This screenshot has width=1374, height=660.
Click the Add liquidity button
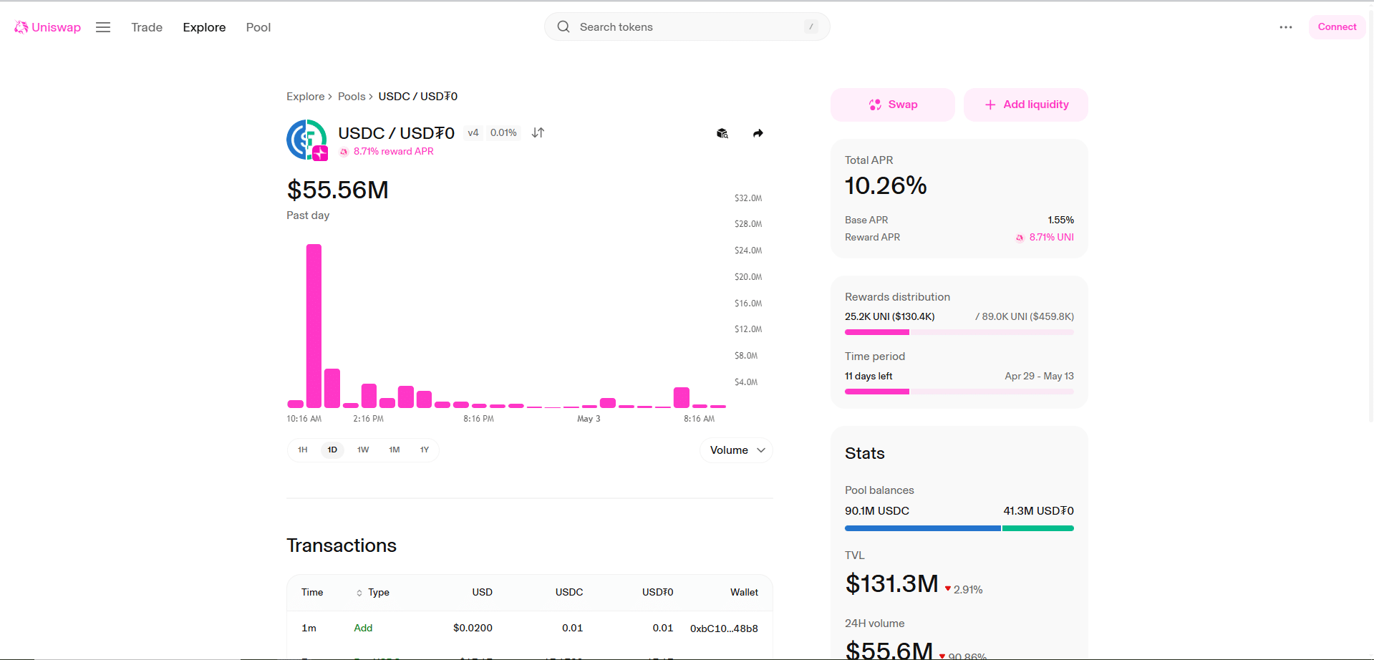coord(1025,105)
